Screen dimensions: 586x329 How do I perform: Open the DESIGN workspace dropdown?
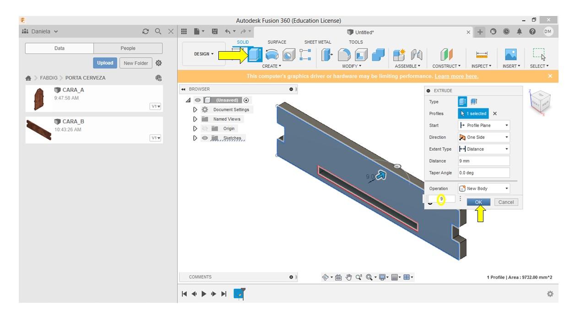point(204,54)
